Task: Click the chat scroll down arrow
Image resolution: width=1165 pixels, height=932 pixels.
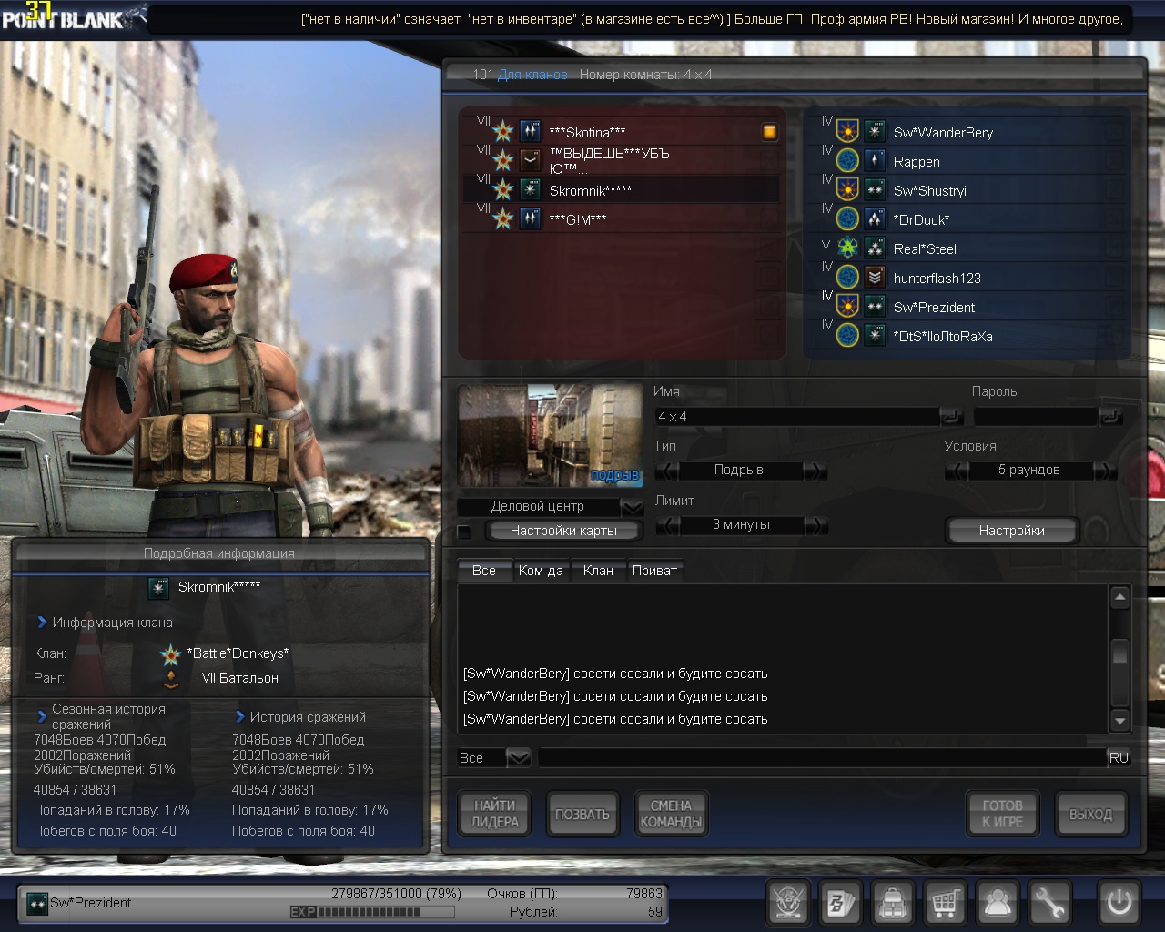Action: 1120,721
